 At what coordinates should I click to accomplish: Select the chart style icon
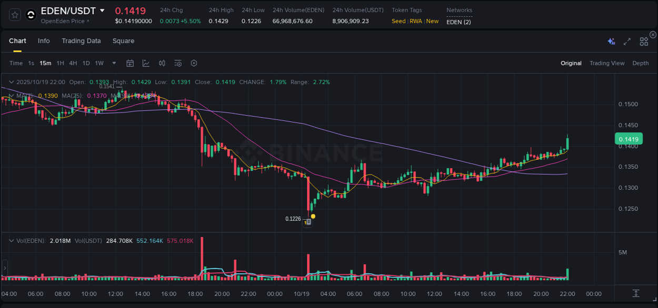[146, 63]
